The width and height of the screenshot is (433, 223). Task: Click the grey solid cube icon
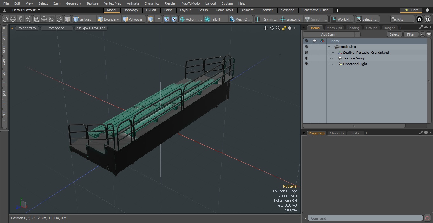(68, 19)
